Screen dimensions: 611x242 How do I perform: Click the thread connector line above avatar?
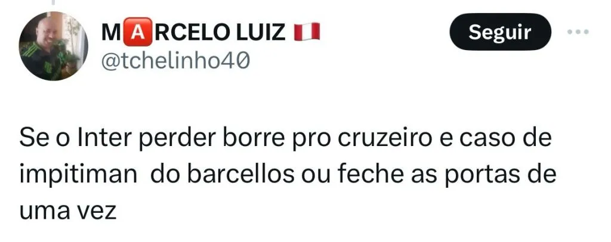click(52, 2)
